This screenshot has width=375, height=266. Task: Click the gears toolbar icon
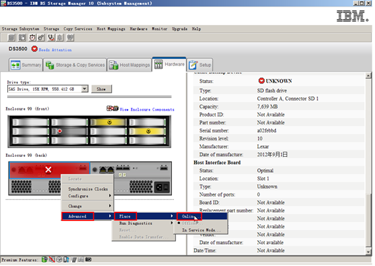[x=41, y=38]
